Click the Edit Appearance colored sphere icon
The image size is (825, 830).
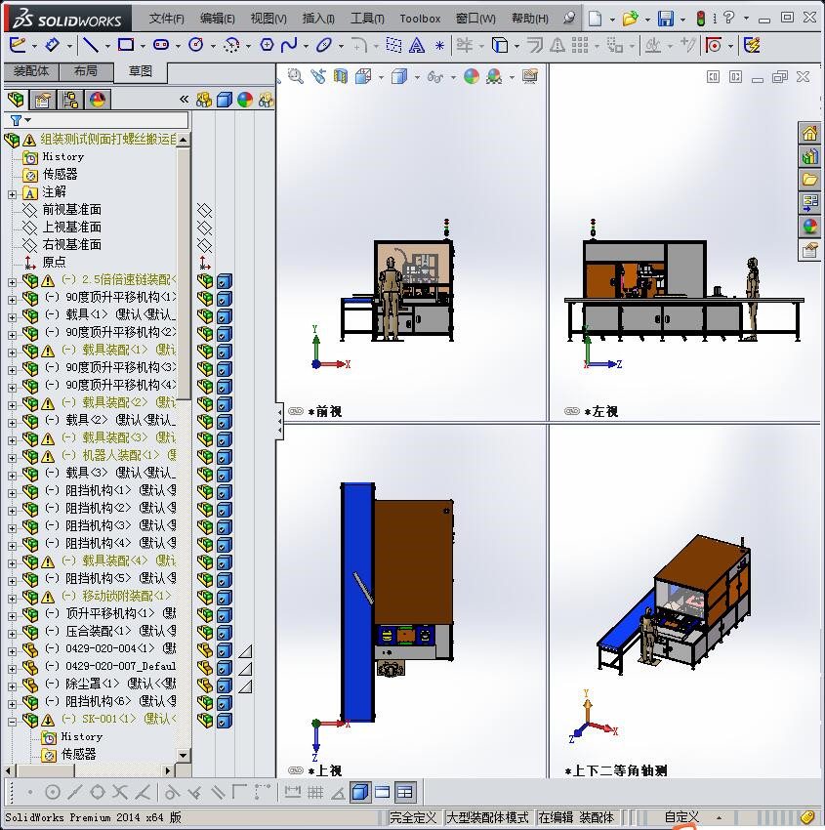pos(471,77)
